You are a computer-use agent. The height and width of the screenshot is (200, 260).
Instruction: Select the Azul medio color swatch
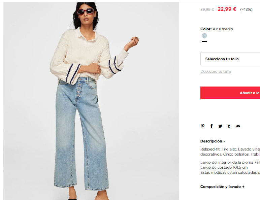pyautogui.click(x=204, y=36)
